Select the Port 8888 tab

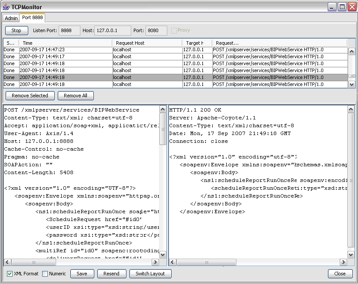32,18
